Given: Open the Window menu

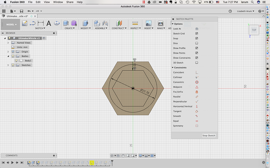Looking at the screenshot, I should [58, 2].
